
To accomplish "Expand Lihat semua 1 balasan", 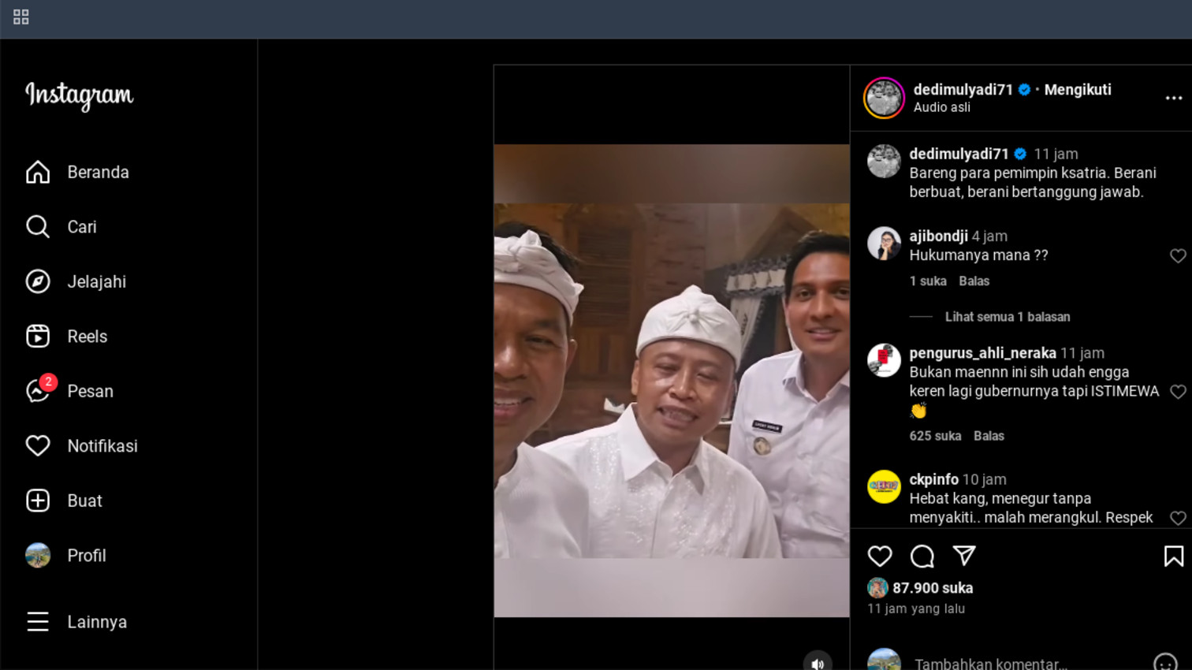I will point(1008,317).
